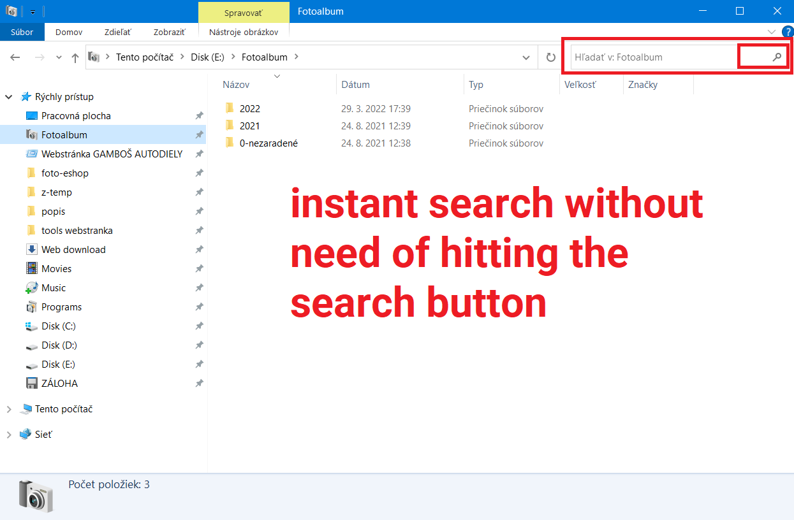The width and height of the screenshot is (794, 520).
Task: Switch to the Zobraziť ribbon tab
Action: (168, 32)
